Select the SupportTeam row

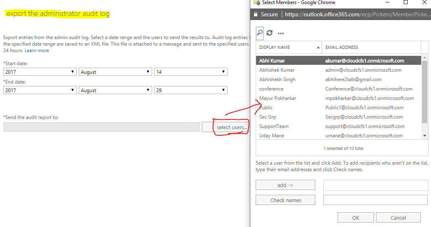[x=338, y=126]
